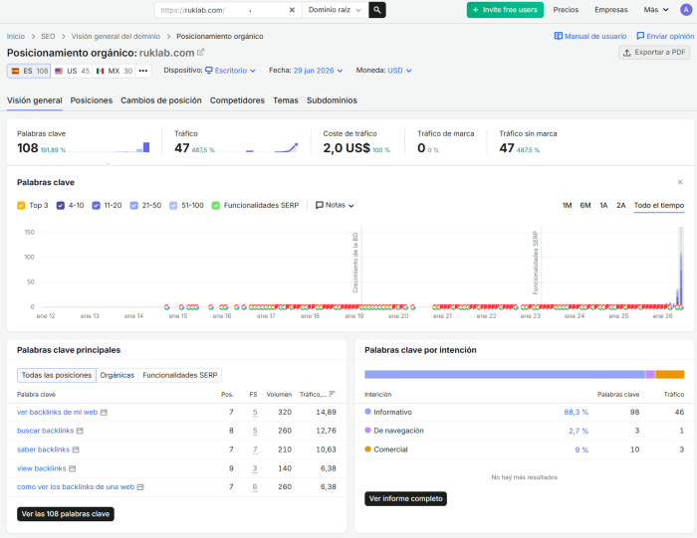Viewport: 697px width, 538px height.
Task: Select the Spain flag ES database
Action: (29, 71)
